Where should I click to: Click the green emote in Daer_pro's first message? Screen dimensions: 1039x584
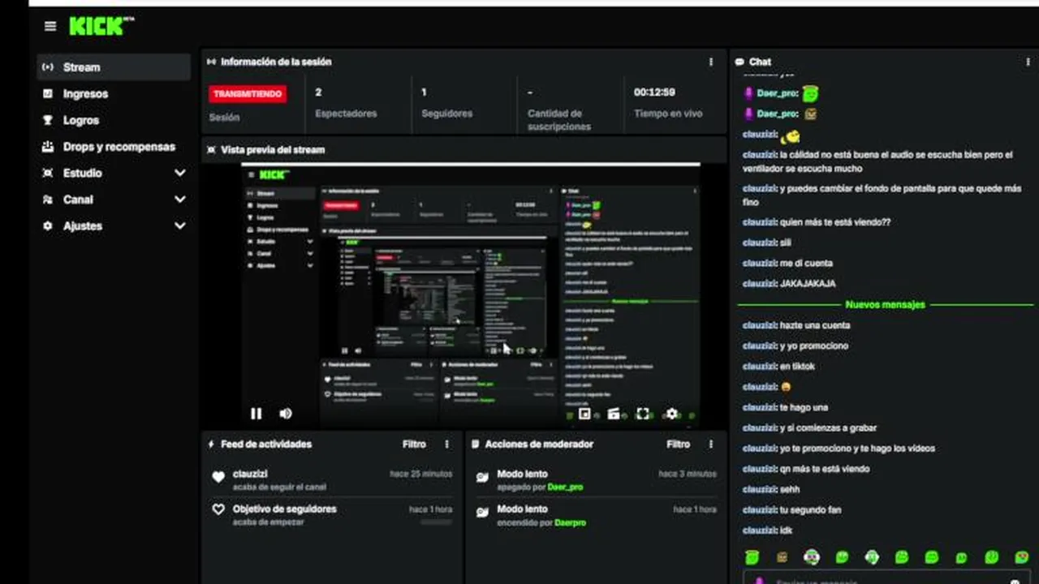tap(810, 94)
